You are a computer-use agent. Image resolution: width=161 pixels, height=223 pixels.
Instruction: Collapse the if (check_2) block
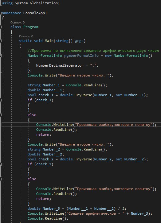[1, 164]
